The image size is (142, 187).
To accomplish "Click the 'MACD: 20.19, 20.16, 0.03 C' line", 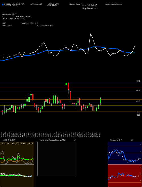I will 14,19.
